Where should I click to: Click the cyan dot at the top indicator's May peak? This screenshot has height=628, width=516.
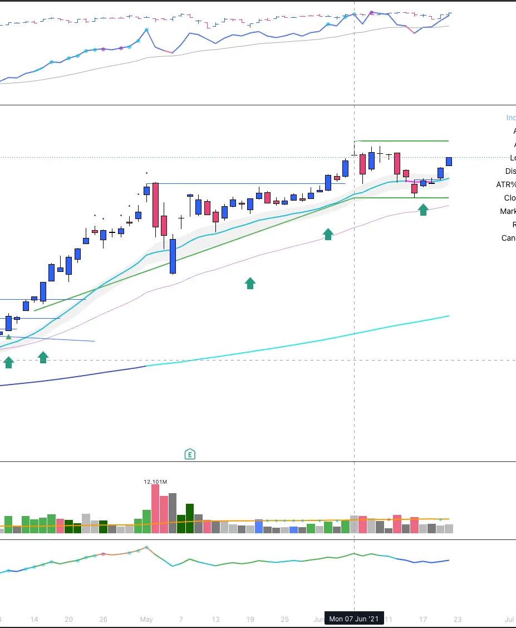[x=147, y=30]
